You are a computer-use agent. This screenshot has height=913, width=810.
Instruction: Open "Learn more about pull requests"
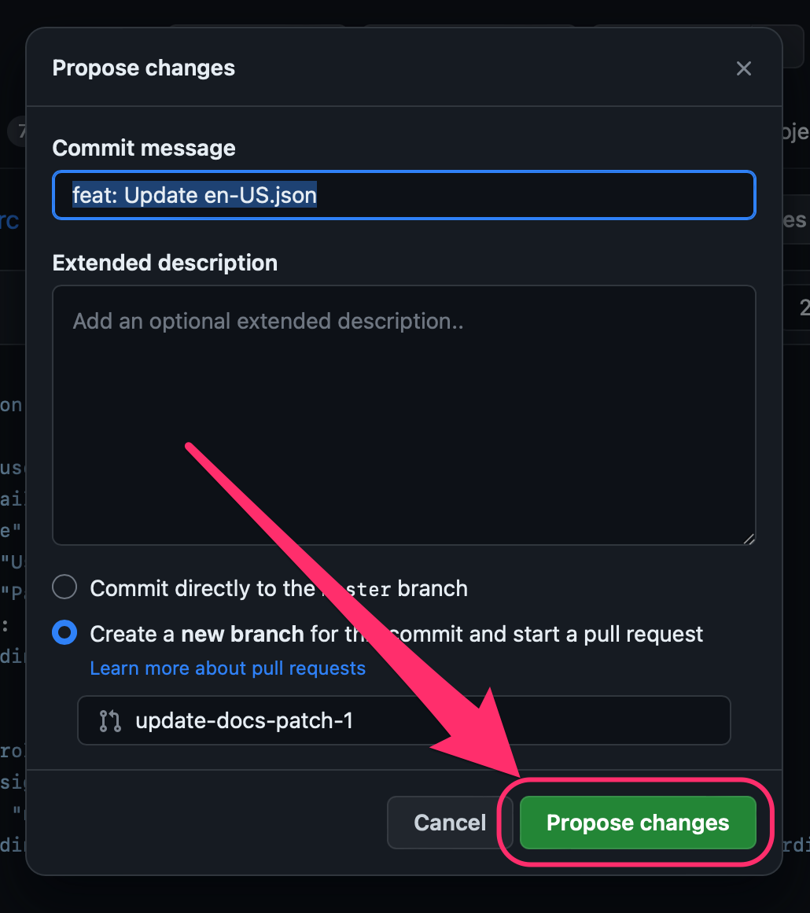pyautogui.click(x=227, y=668)
